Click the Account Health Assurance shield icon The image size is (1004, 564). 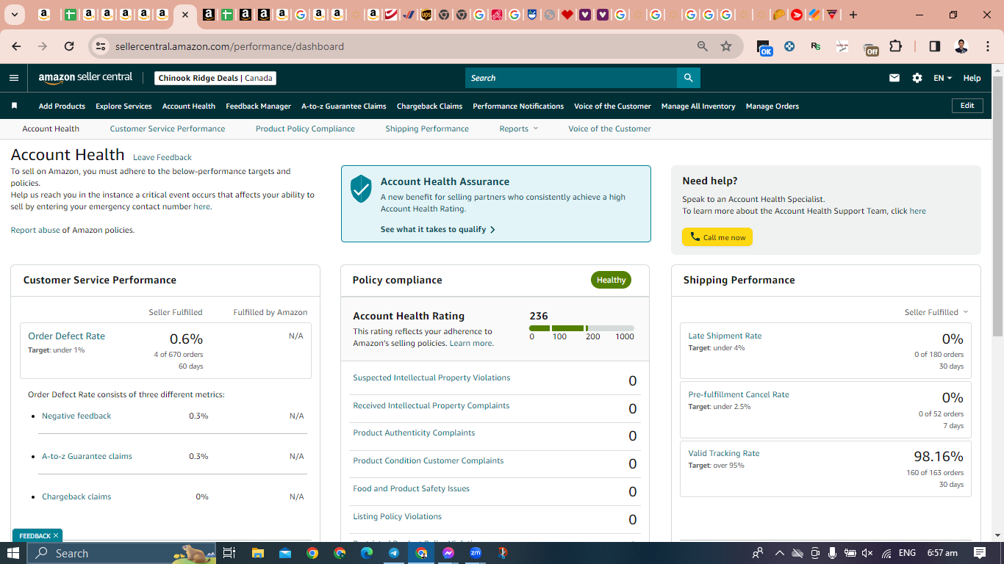[361, 189]
